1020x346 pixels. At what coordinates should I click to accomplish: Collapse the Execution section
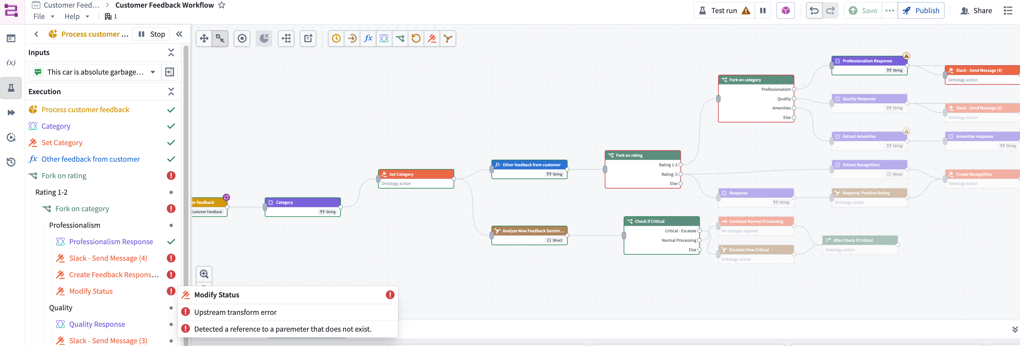[x=171, y=92]
